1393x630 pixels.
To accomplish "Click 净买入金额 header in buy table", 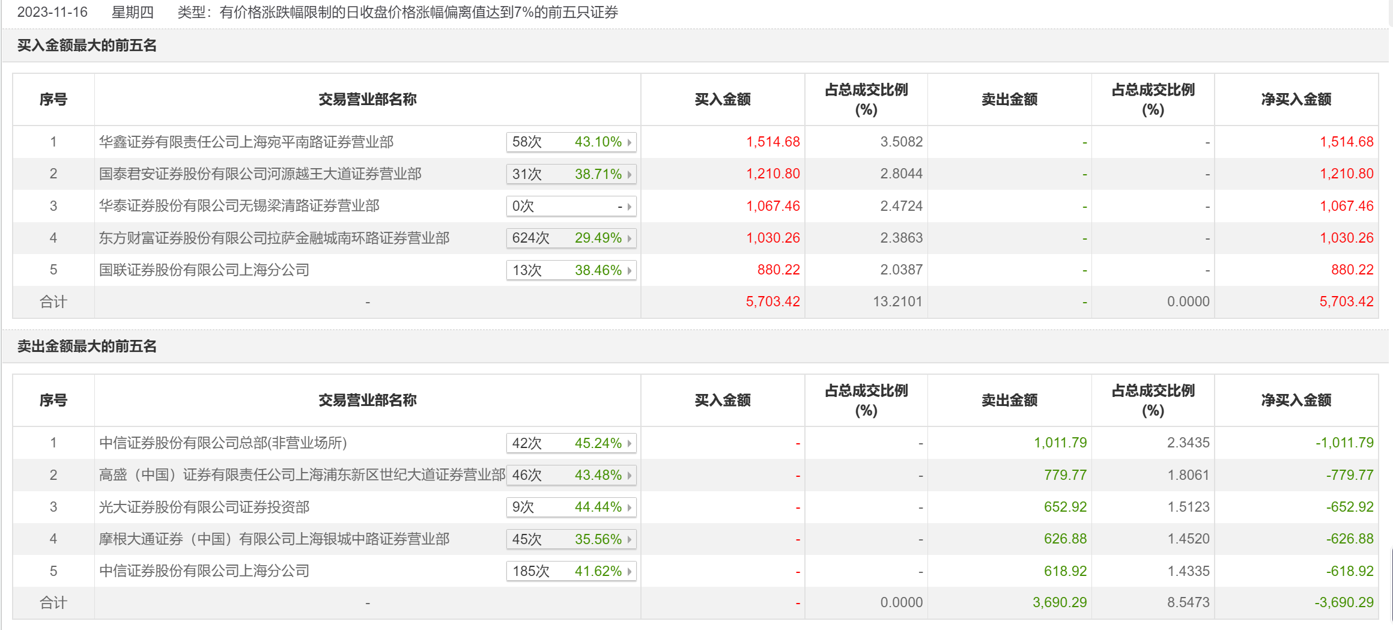I will click(x=1296, y=100).
